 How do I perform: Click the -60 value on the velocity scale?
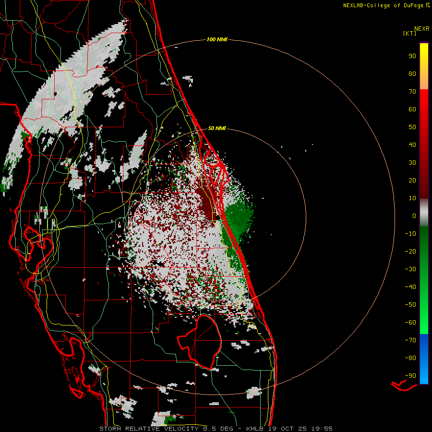tap(410, 323)
